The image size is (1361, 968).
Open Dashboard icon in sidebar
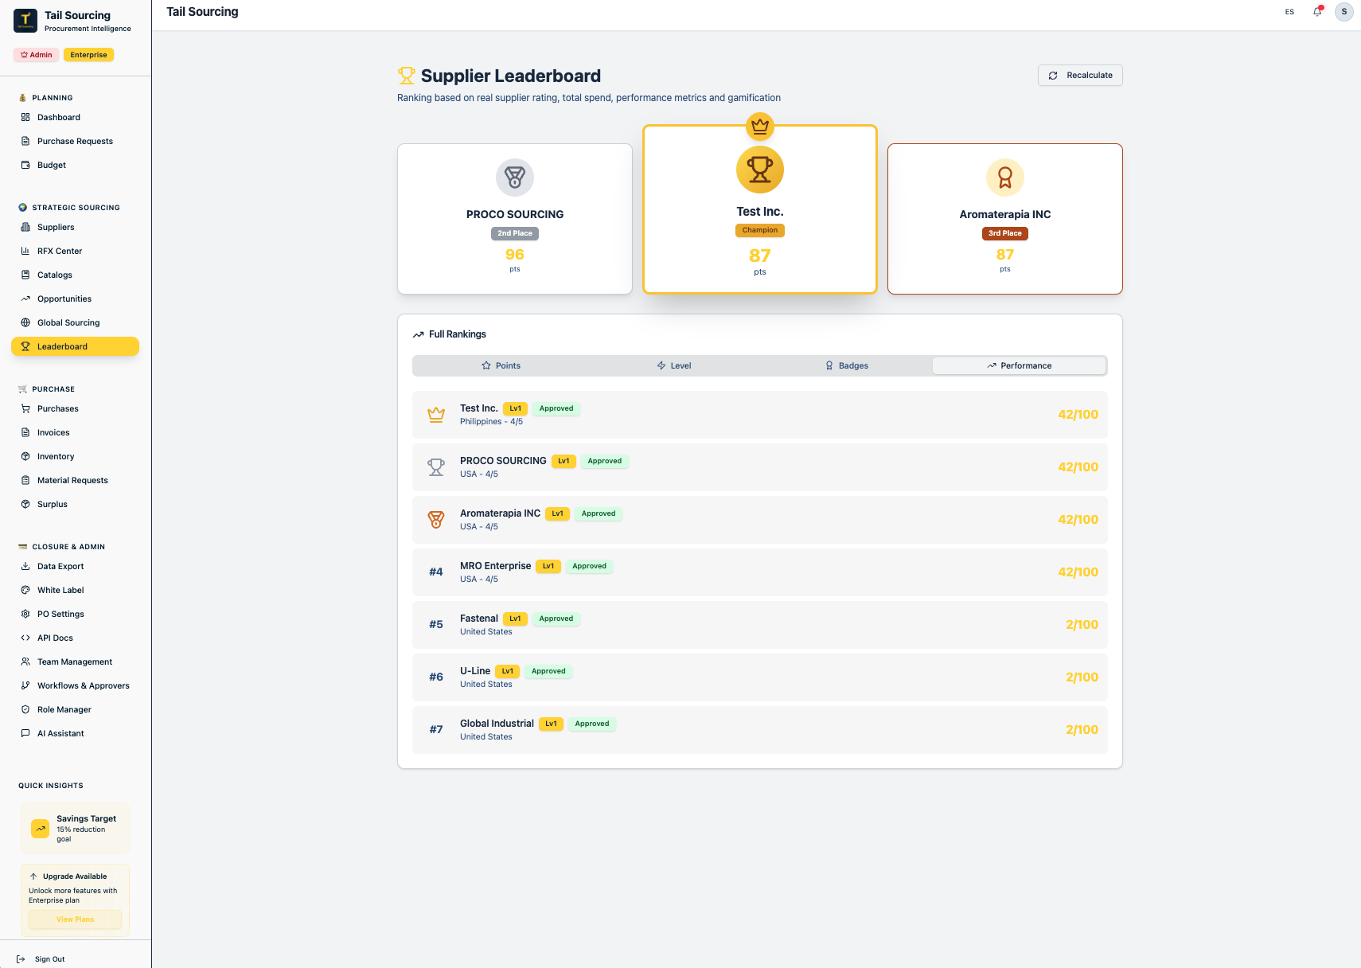tap(25, 117)
